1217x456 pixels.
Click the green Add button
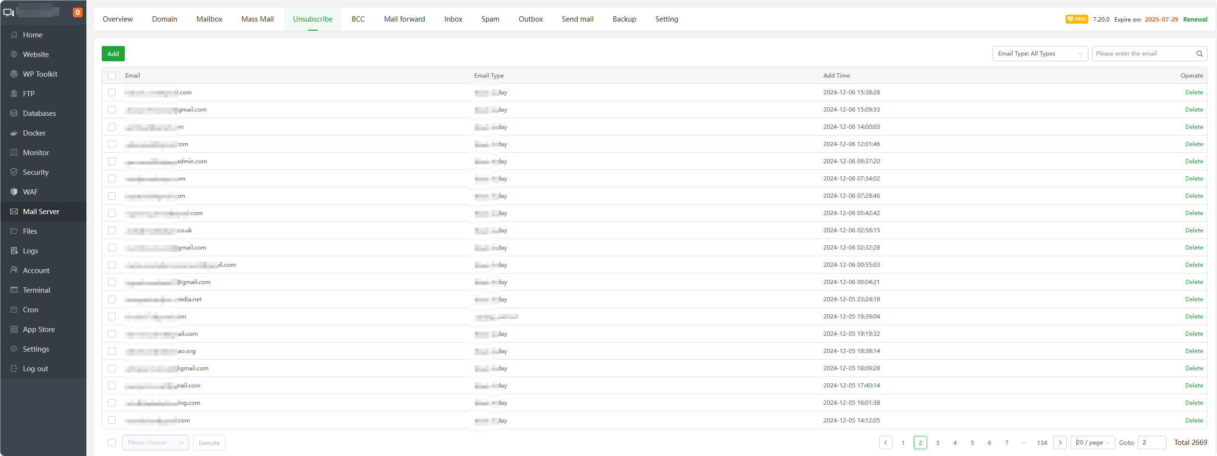click(x=113, y=54)
